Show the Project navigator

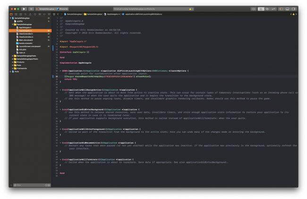11,14
